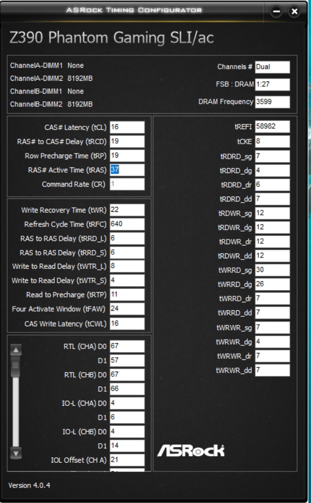Click the ChannelB-DIMM2 8192MB text
This screenshot has width=311, height=503.
click(x=51, y=104)
